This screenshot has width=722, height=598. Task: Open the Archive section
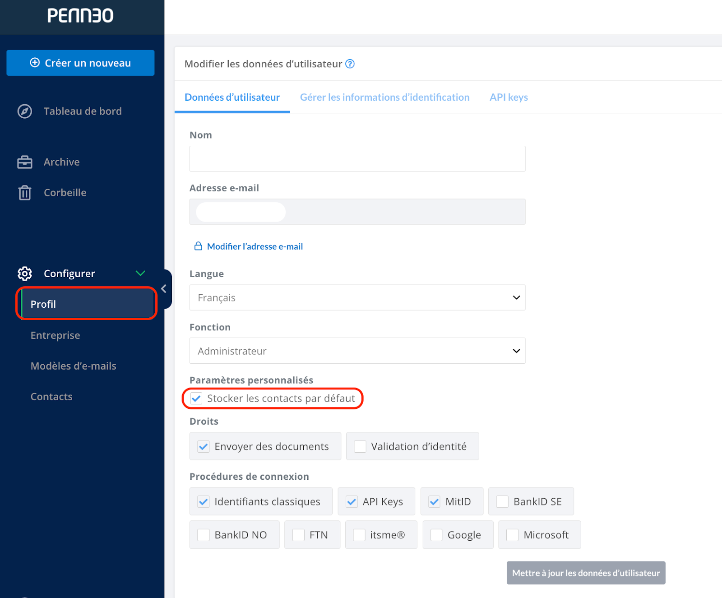click(x=62, y=162)
